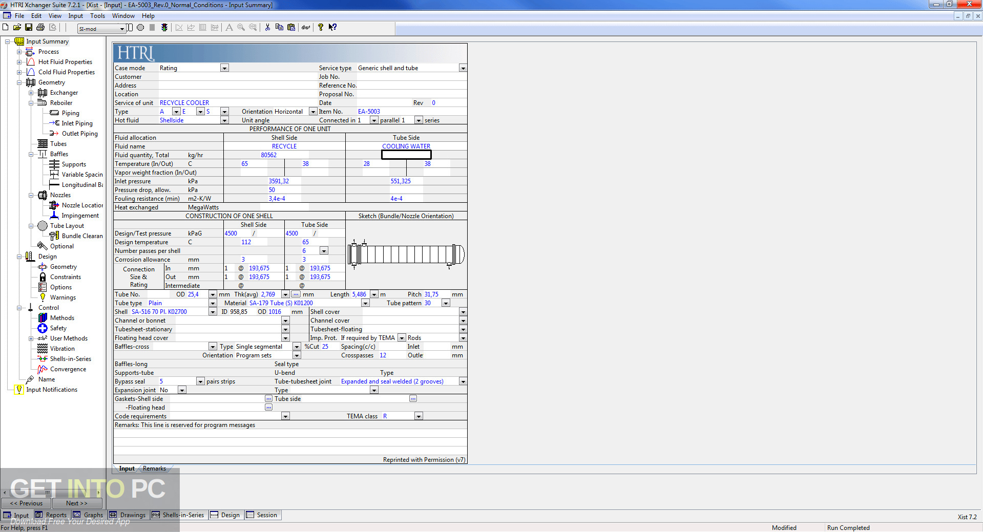Open the TEMA class R dropdown
Image resolution: width=983 pixels, height=532 pixels.
(419, 416)
